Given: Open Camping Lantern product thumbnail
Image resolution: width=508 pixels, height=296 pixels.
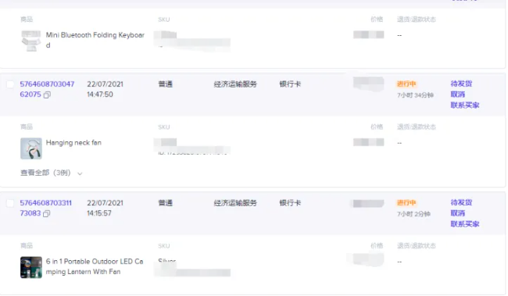Looking at the screenshot, I should [x=31, y=268].
